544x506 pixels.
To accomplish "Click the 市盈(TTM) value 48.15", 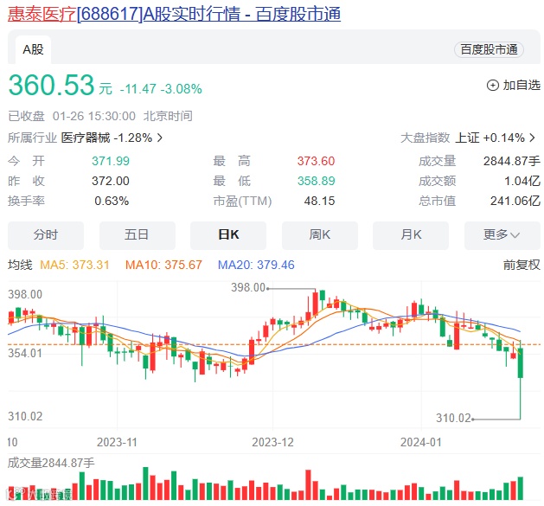I will (x=319, y=201).
